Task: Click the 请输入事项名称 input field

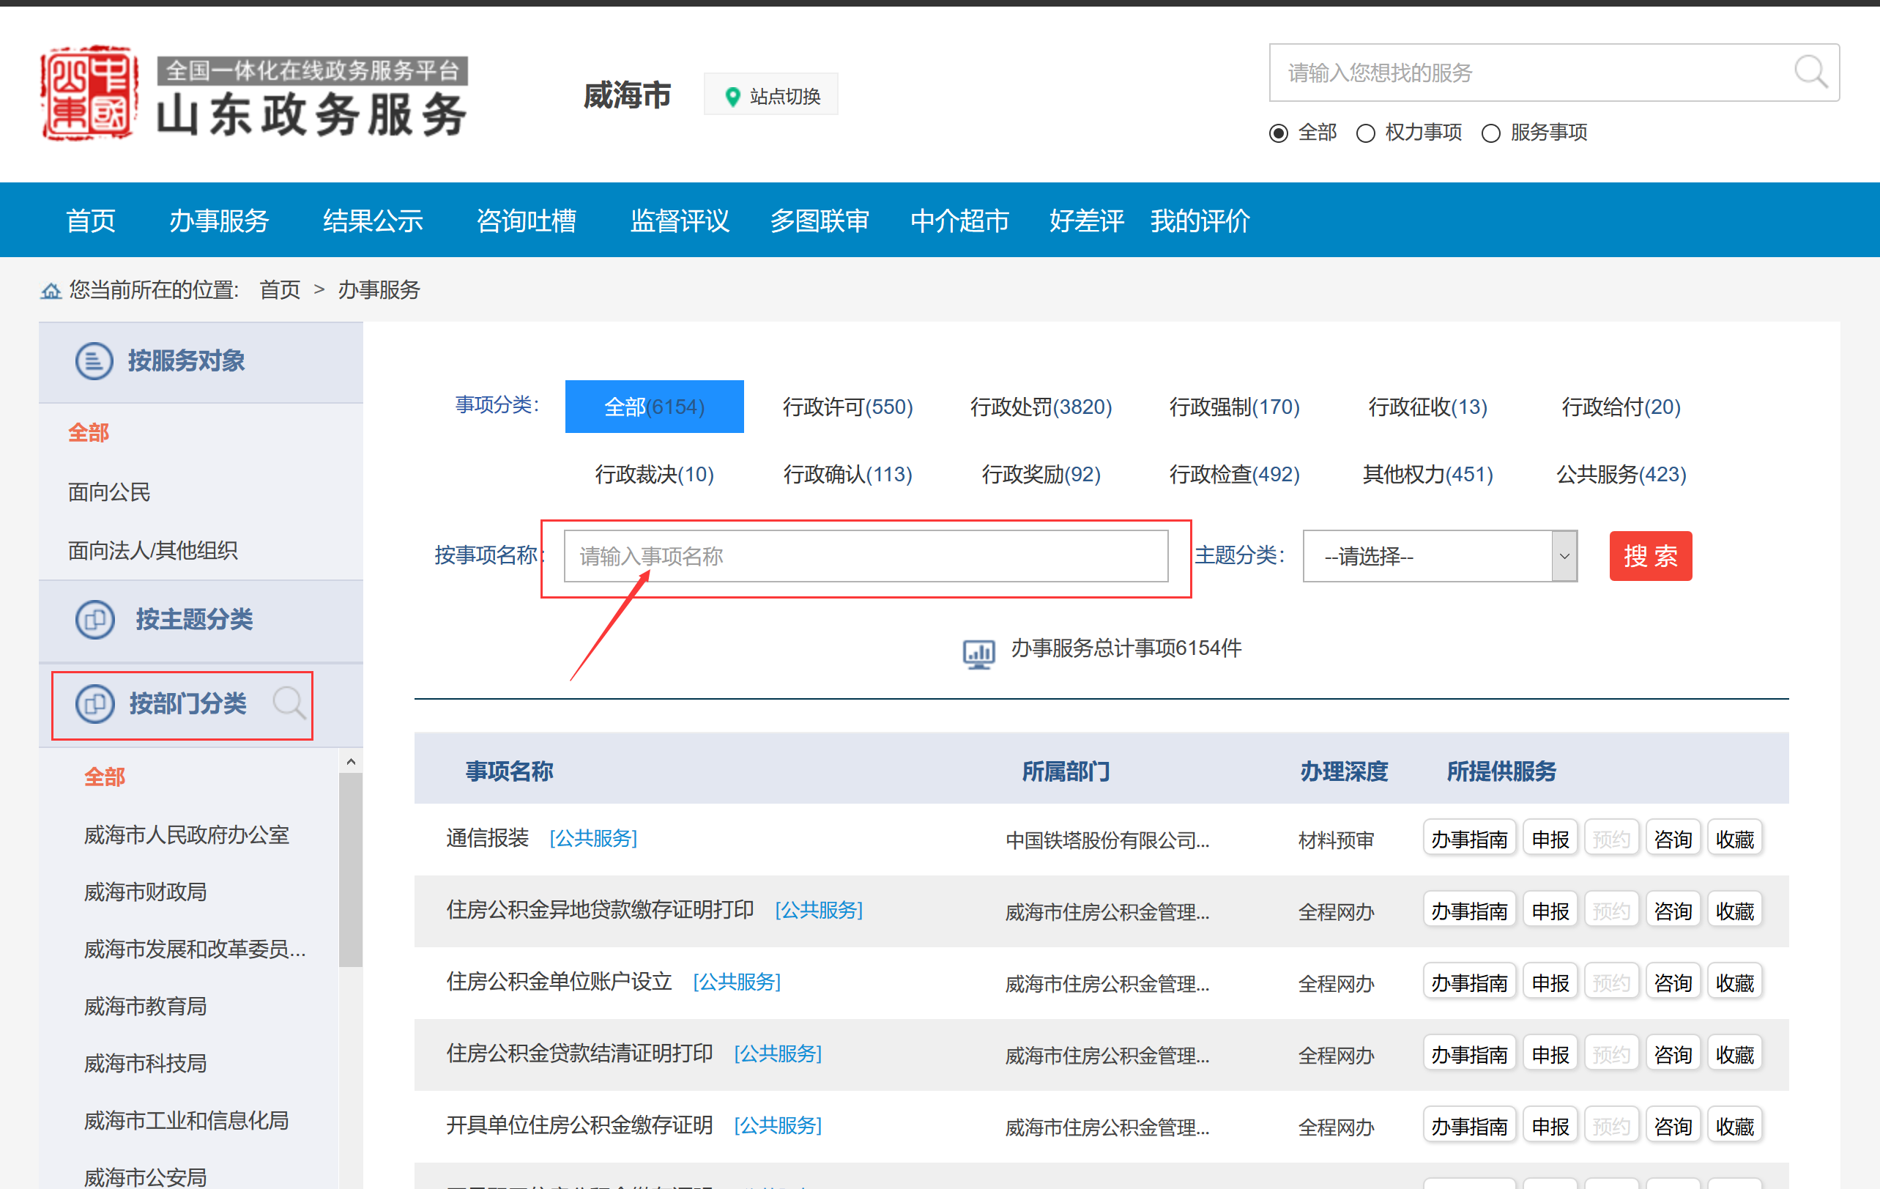Action: (x=865, y=556)
